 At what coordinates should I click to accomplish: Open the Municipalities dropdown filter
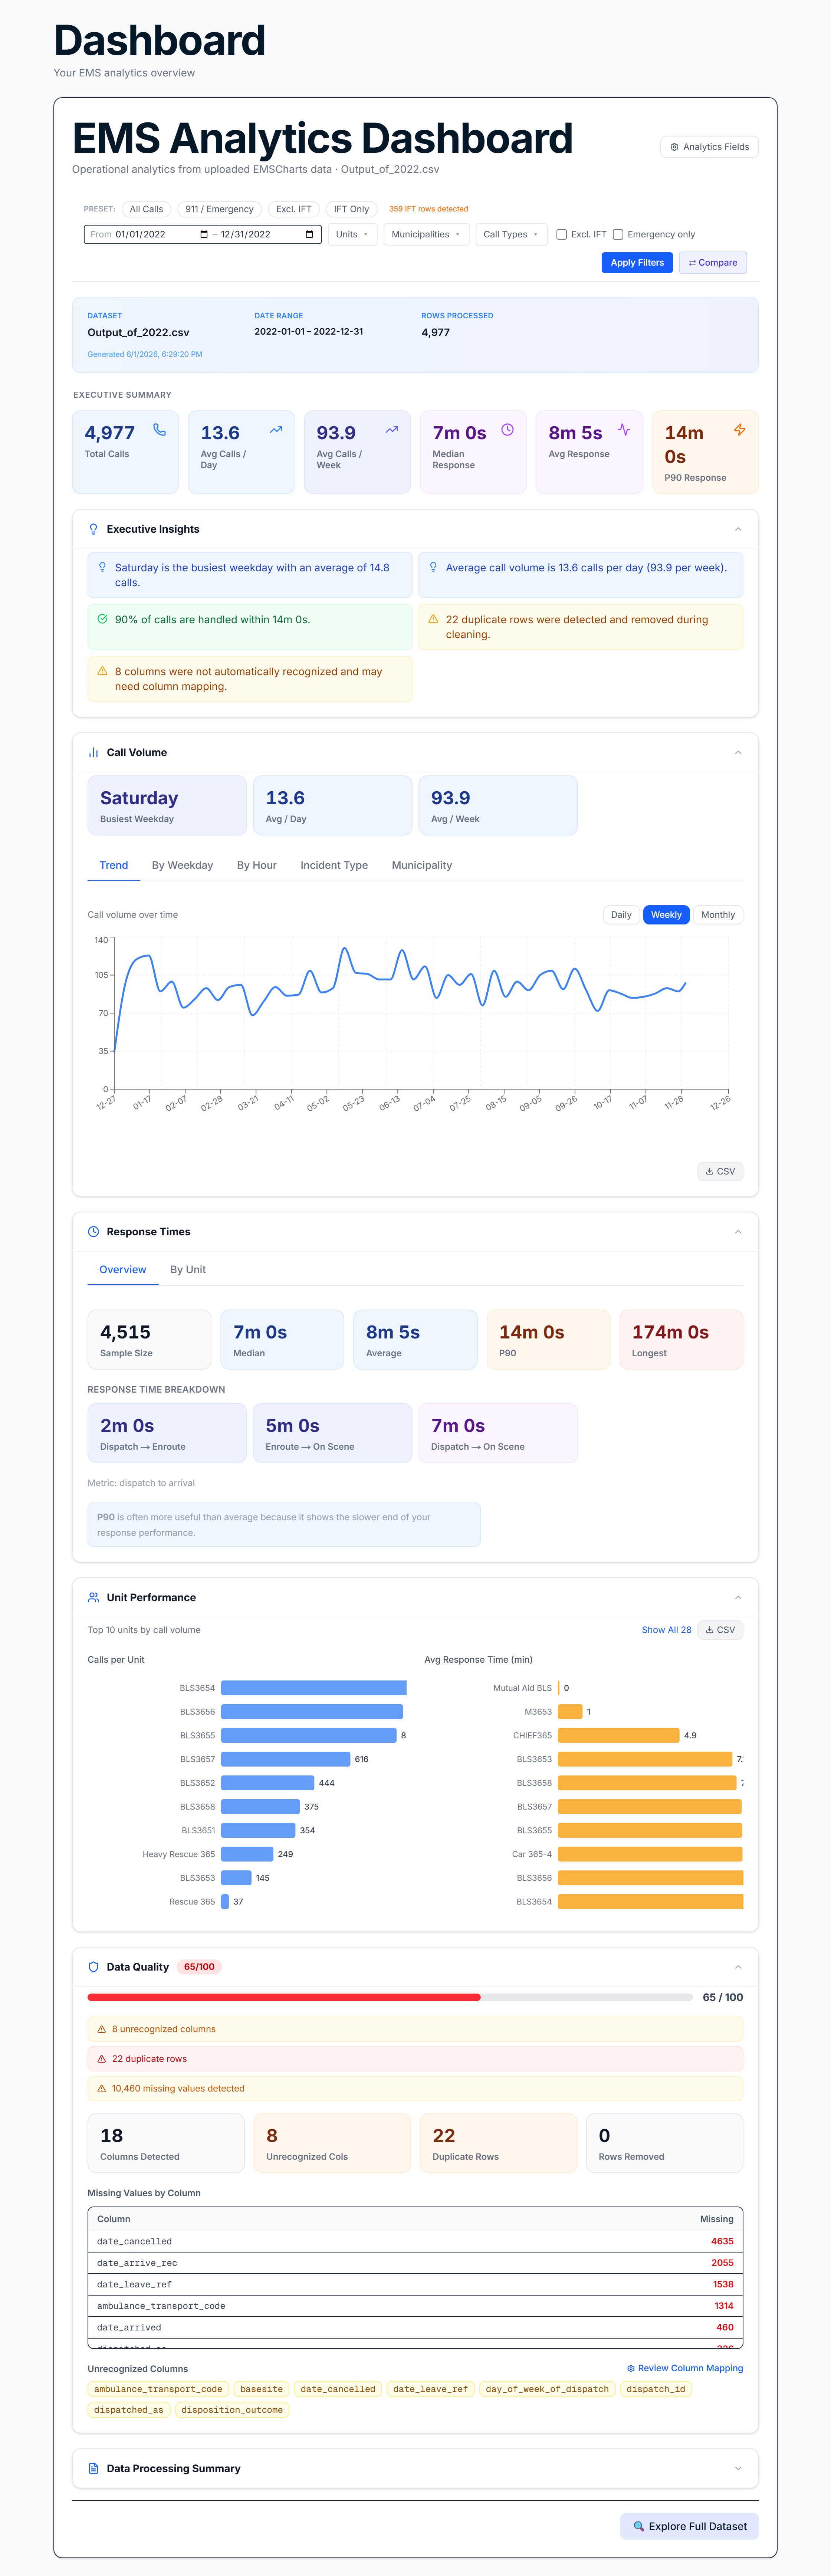click(426, 235)
